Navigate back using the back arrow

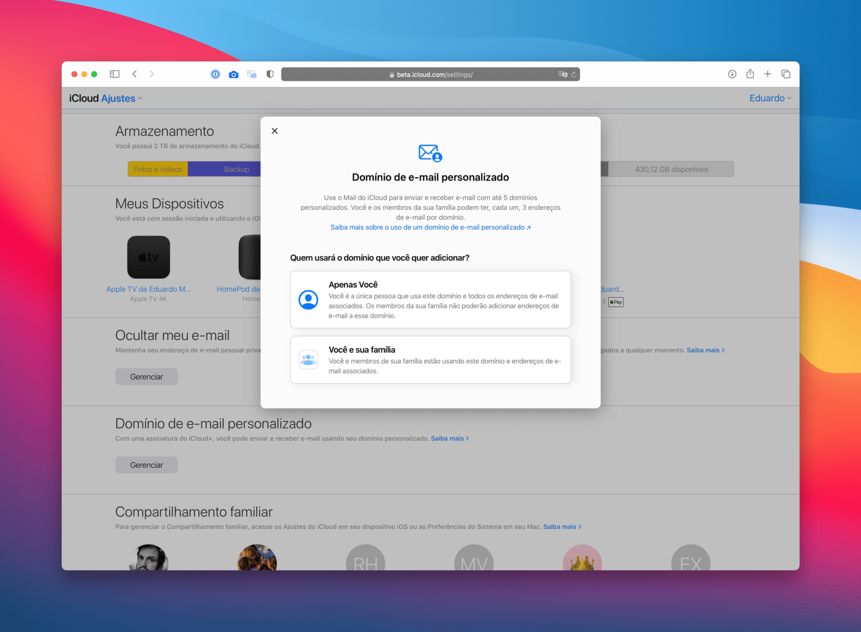[135, 73]
